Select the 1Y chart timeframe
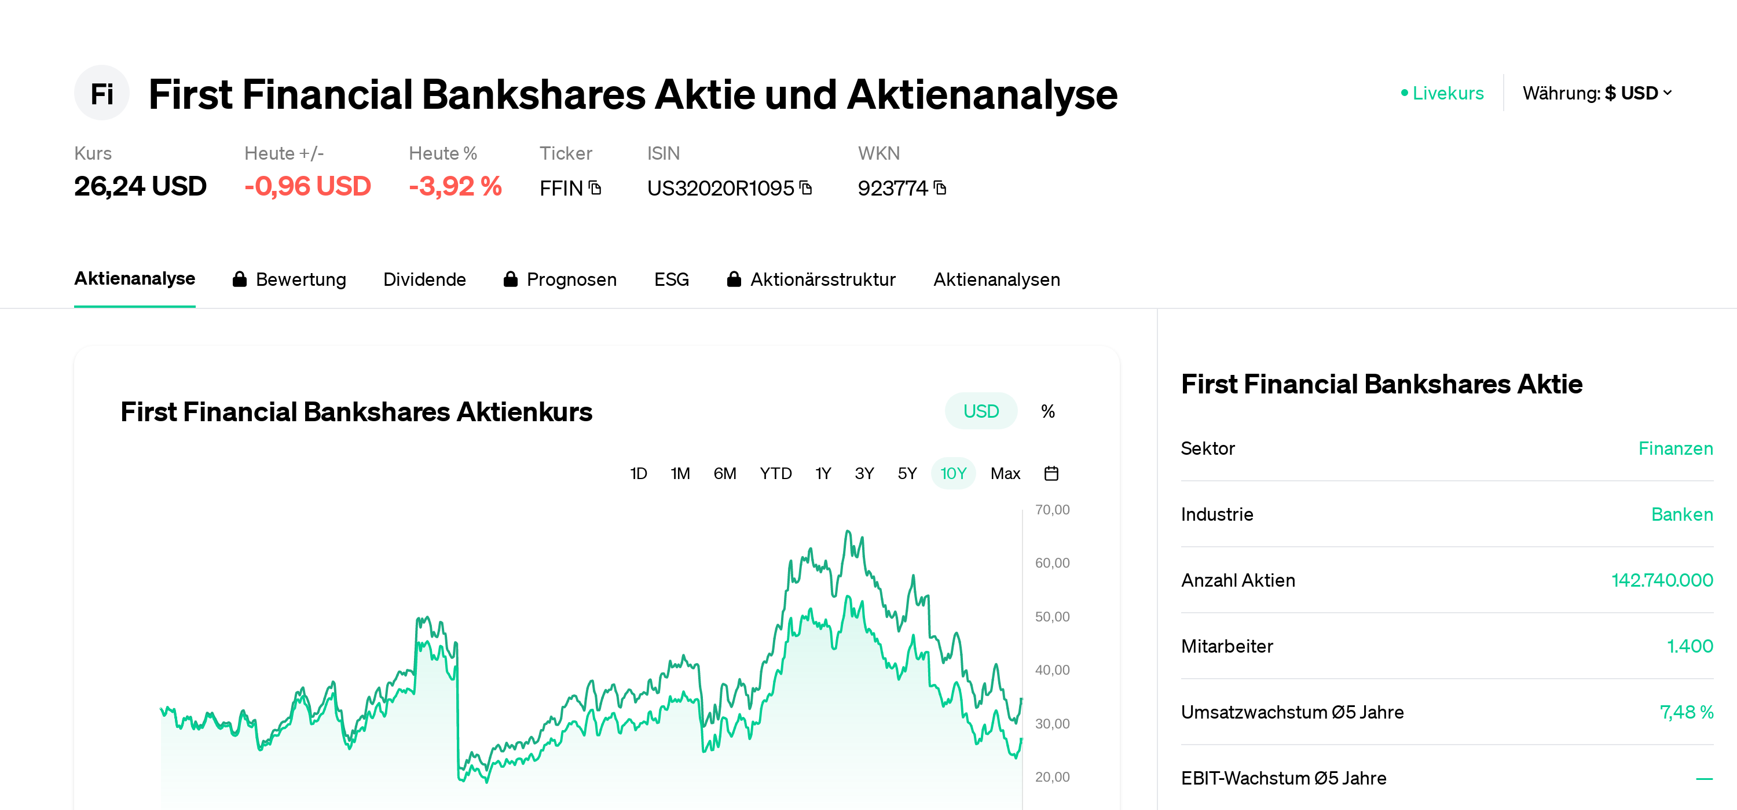The image size is (1737, 810). click(x=822, y=473)
